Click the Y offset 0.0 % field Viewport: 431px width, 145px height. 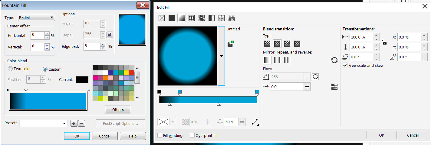[409, 47]
